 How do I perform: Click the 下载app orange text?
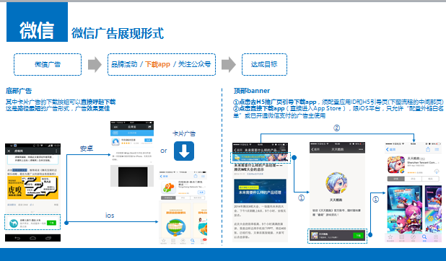pyautogui.click(x=157, y=64)
